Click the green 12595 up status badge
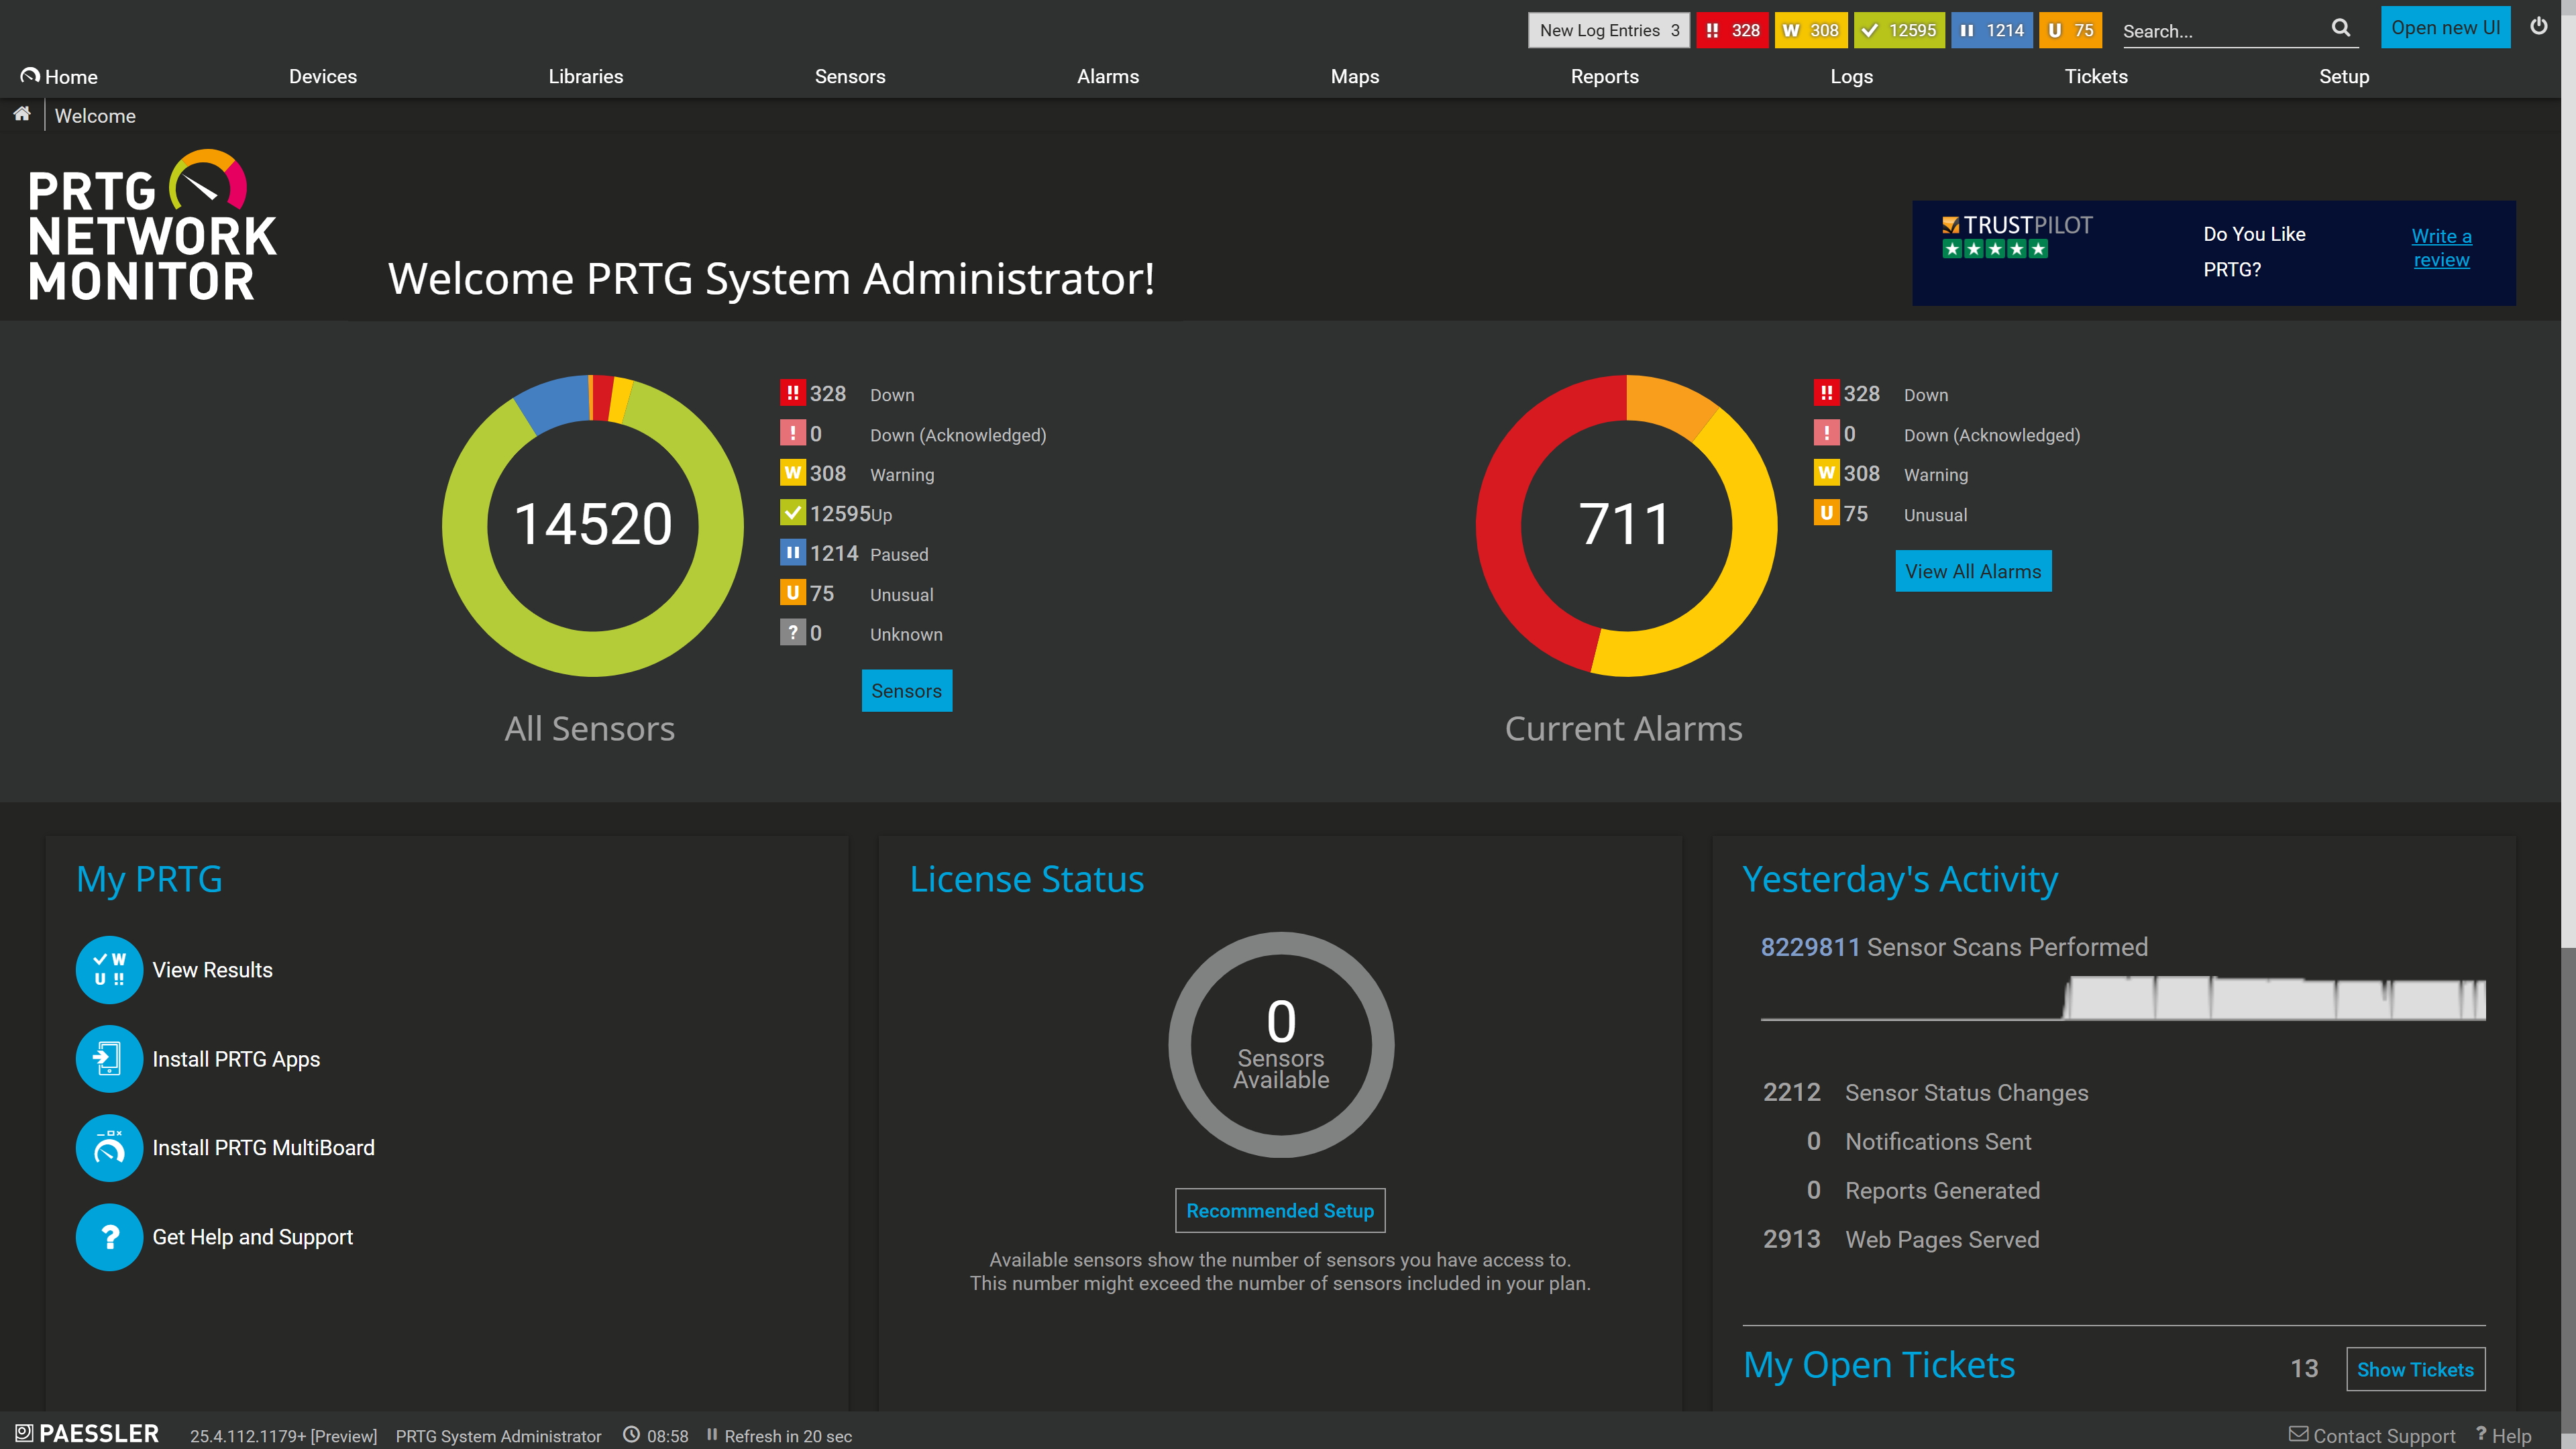This screenshot has width=2576, height=1449. (x=1899, y=30)
